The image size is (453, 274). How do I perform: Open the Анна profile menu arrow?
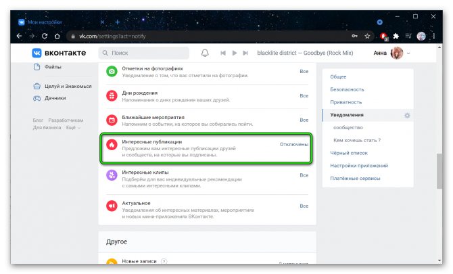(408, 53)
